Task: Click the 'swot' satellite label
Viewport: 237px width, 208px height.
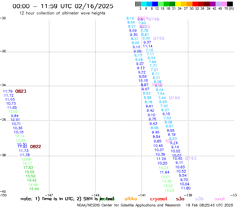Action: (220, 199)
